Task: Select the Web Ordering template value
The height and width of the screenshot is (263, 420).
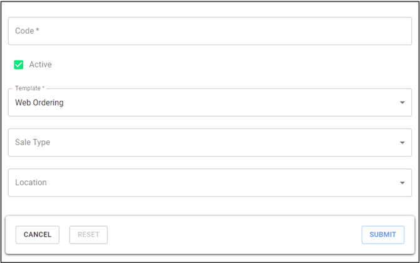Action: coord(39,103)
